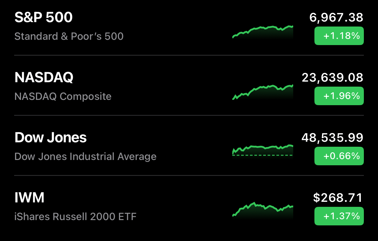Viewport: 378px width, 241px height.
Task: Toggle the S&P 500 +1.18% change badge
Action: tap(339, 36)
